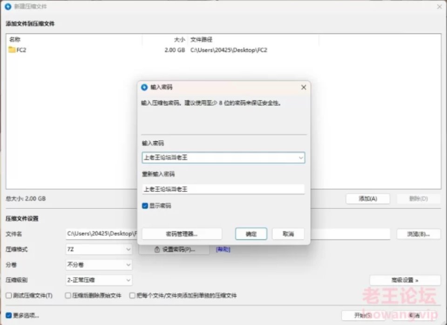Check 把每个文件/文件夹添加到单独的压缩文件 option

click(x=133, y=296)
